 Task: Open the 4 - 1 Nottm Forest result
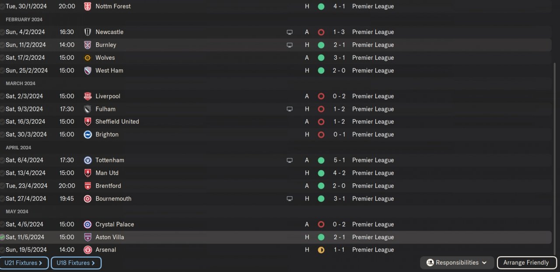pyautogui.click(x=339, y=7)
